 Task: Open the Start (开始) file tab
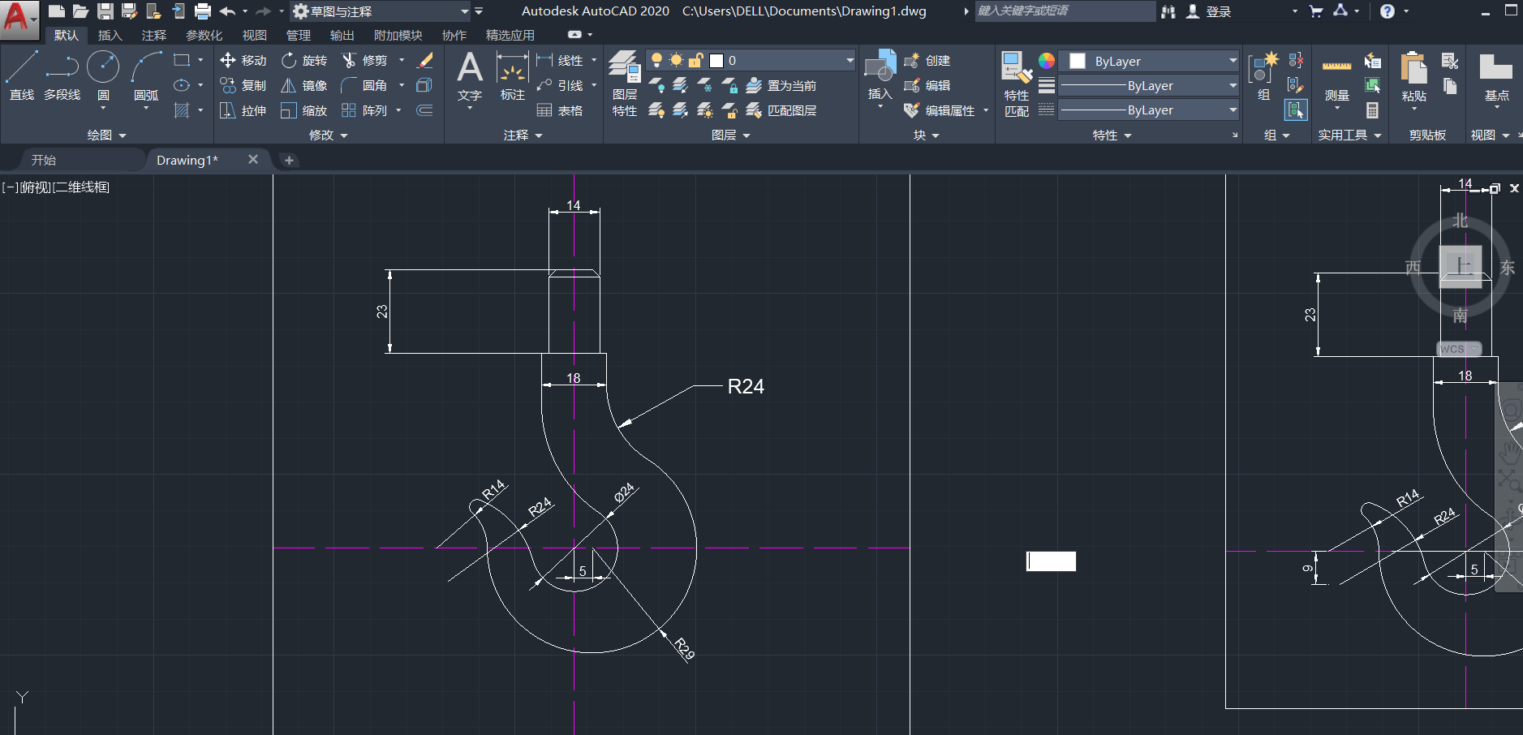[x=44, y=160]
